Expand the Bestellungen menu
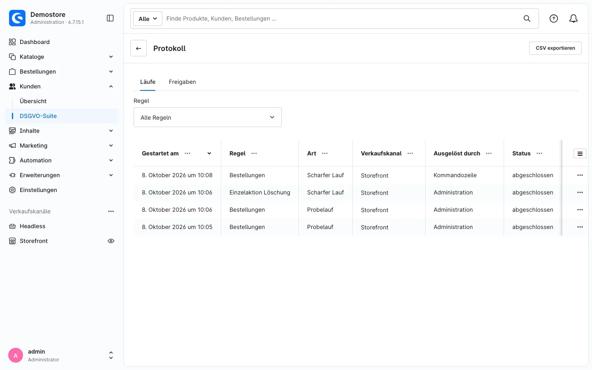 pos(111,72)
